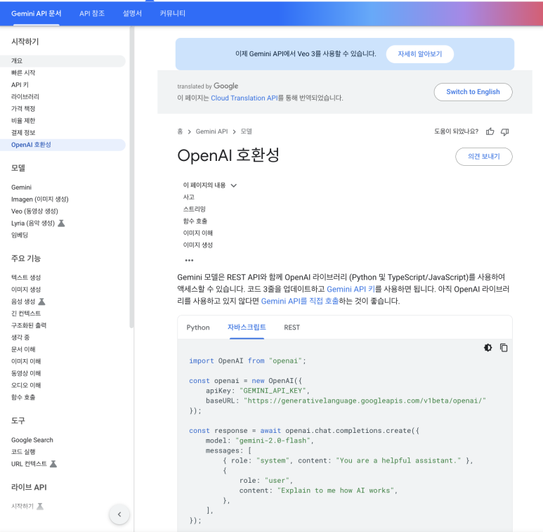
Task: Show more contents via the three dots
Action: click(189, 260)
